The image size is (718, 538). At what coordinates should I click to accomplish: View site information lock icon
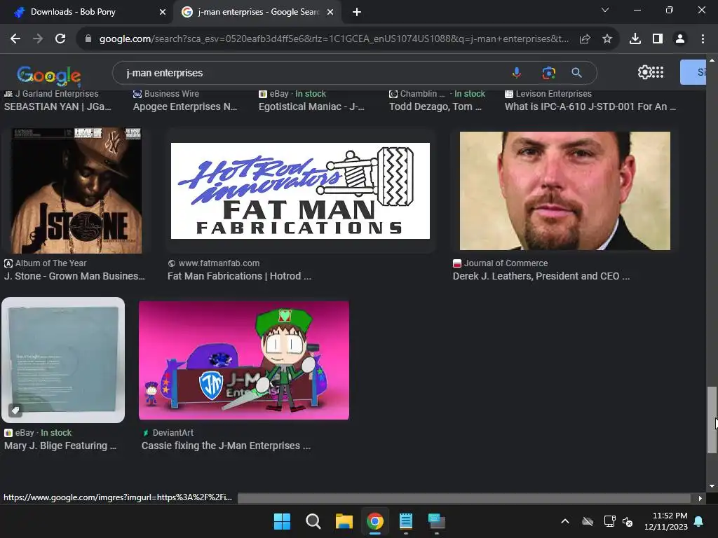pos(88,39)
